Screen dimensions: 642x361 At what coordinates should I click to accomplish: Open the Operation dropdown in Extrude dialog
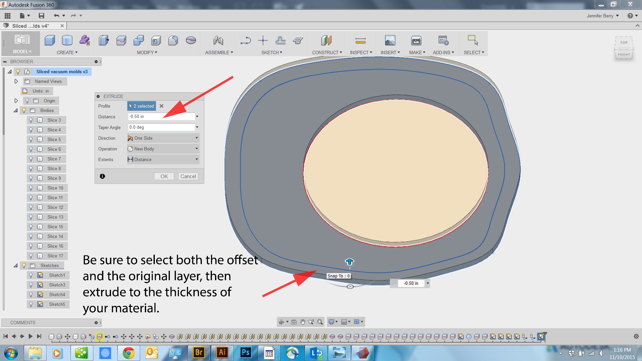tap(197, 149)
